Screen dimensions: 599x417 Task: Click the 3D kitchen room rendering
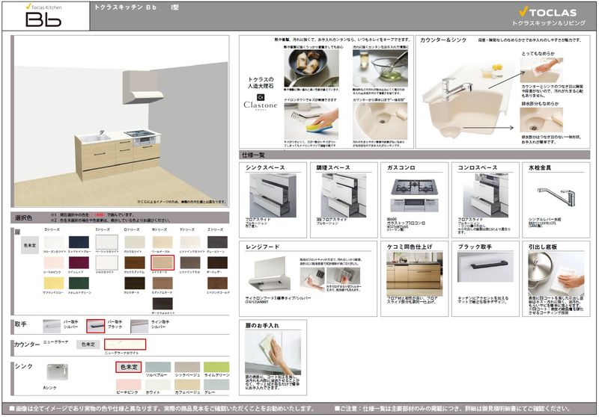pyautogui.click(x=121, y=121)
